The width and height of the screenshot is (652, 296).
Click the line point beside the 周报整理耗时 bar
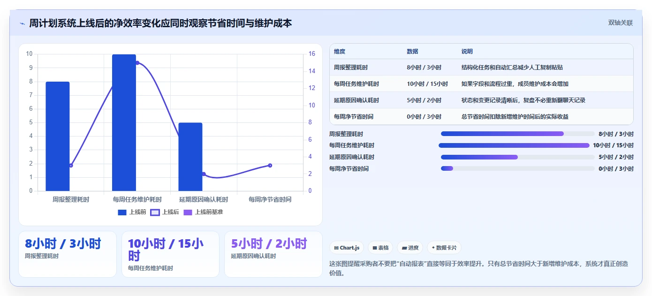(71, 165)
